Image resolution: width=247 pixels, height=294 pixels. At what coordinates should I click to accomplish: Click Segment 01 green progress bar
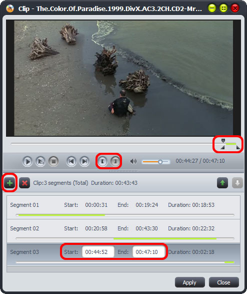(x=61, y=215)
